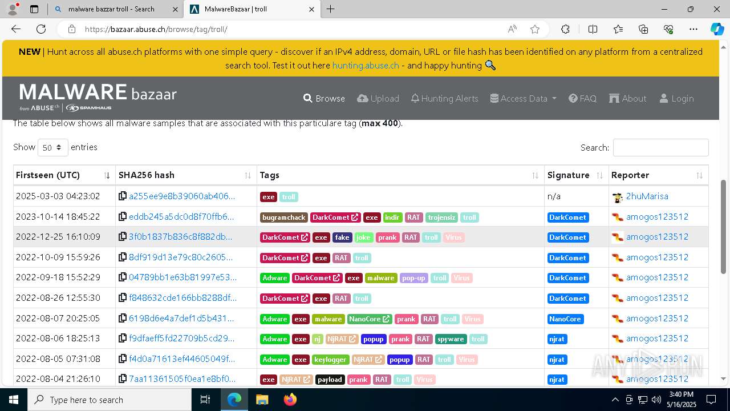This screenshot has width=730, height=411.
Task: Open the Upload navigation item
Action: pos(378,98)
